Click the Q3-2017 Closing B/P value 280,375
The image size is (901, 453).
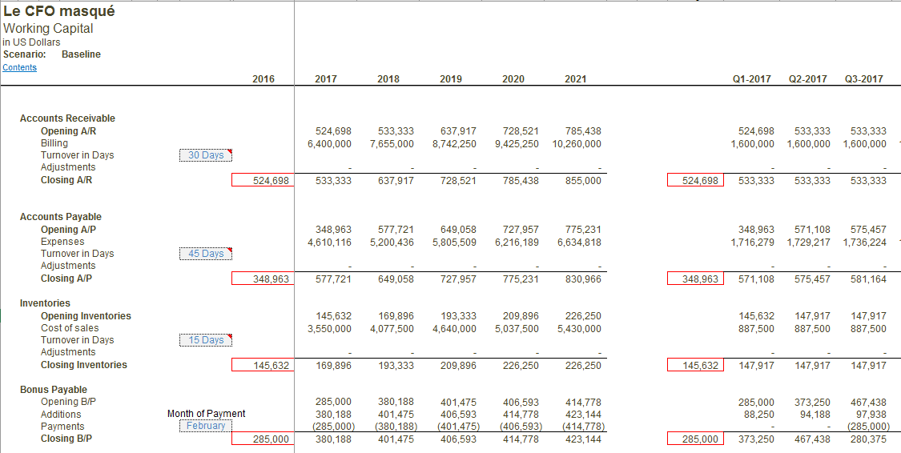868,439
